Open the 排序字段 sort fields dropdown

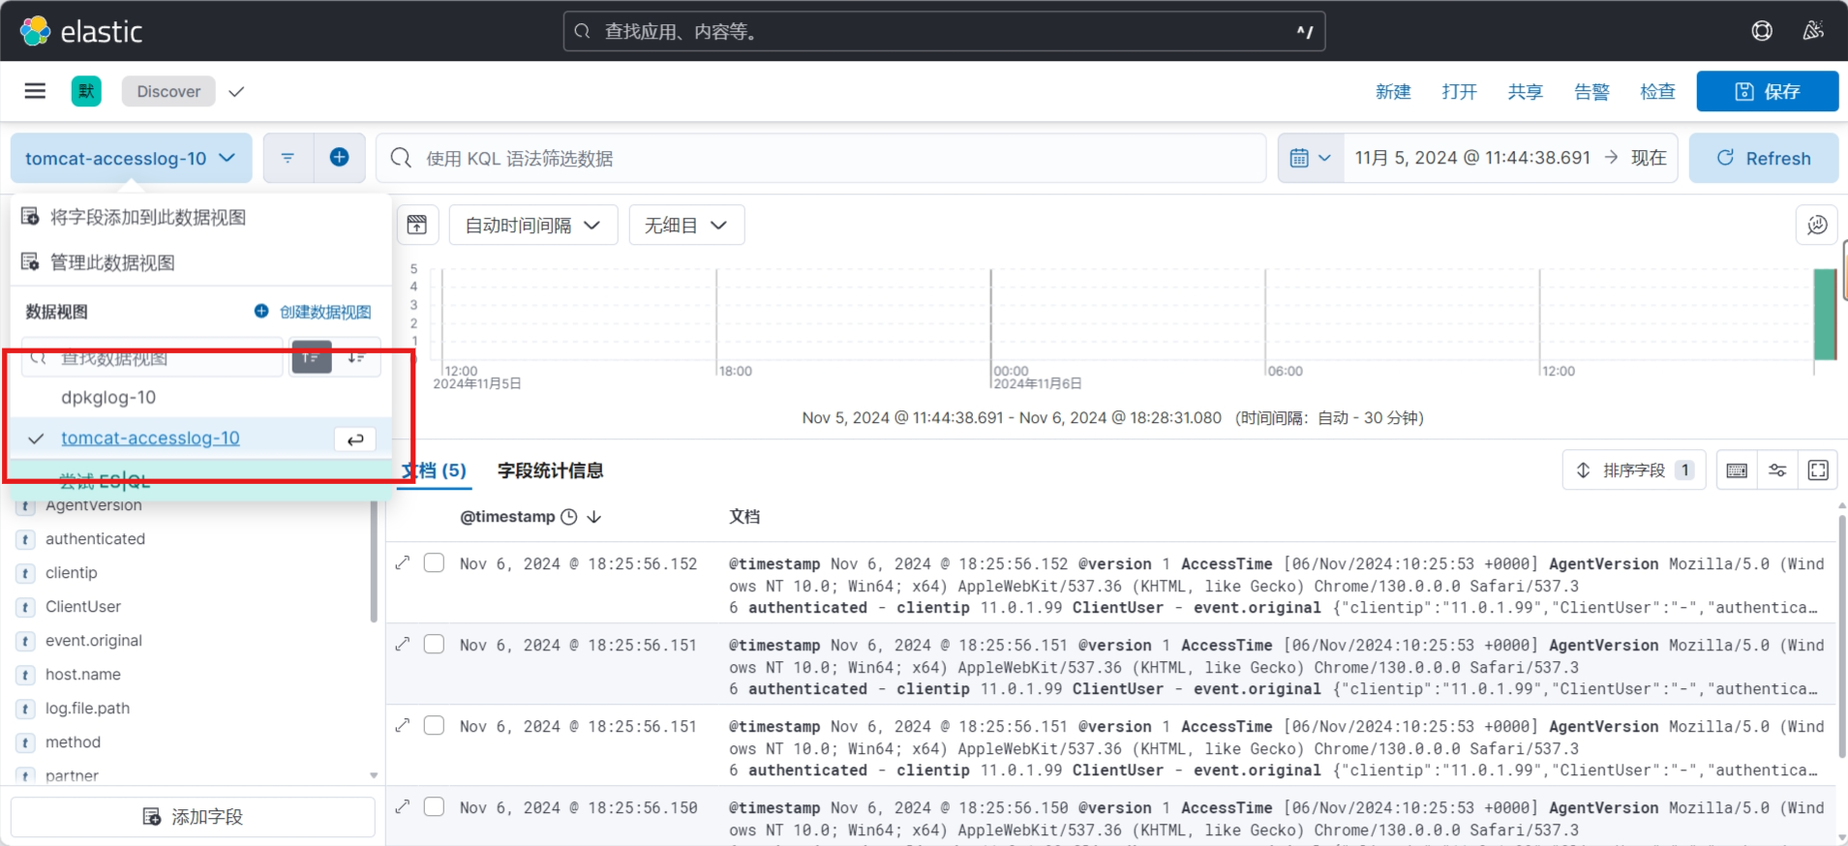point(1634,470)
